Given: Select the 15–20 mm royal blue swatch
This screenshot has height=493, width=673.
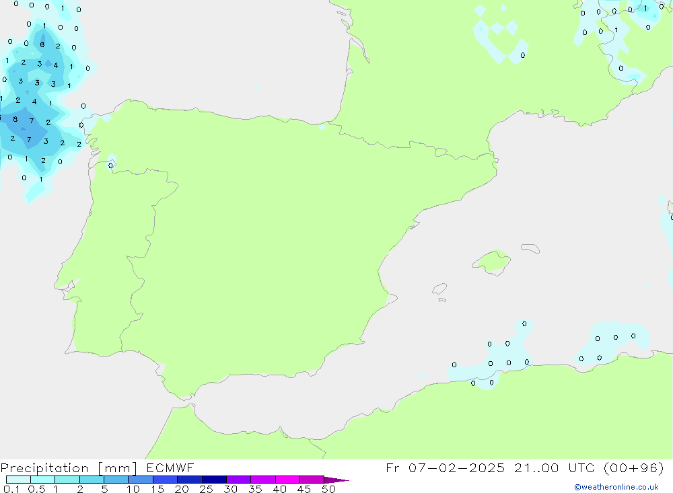Looking at the screenshot, I should (x=166, y=480).
